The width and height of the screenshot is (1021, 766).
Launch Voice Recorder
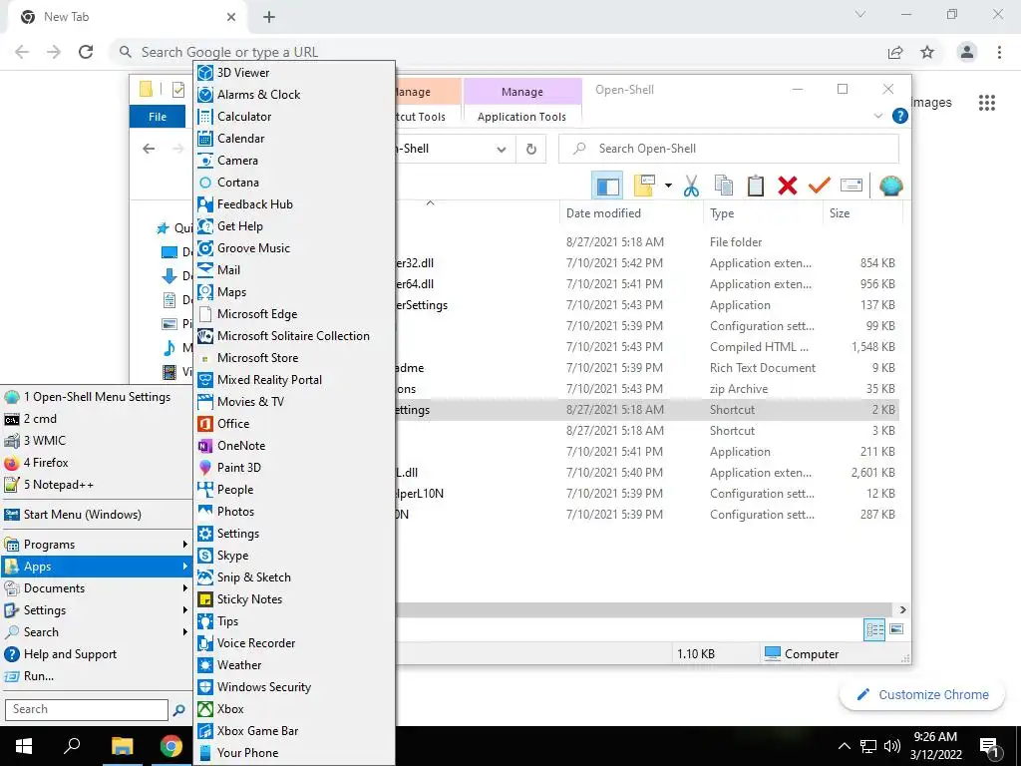(x=294, y=643)
